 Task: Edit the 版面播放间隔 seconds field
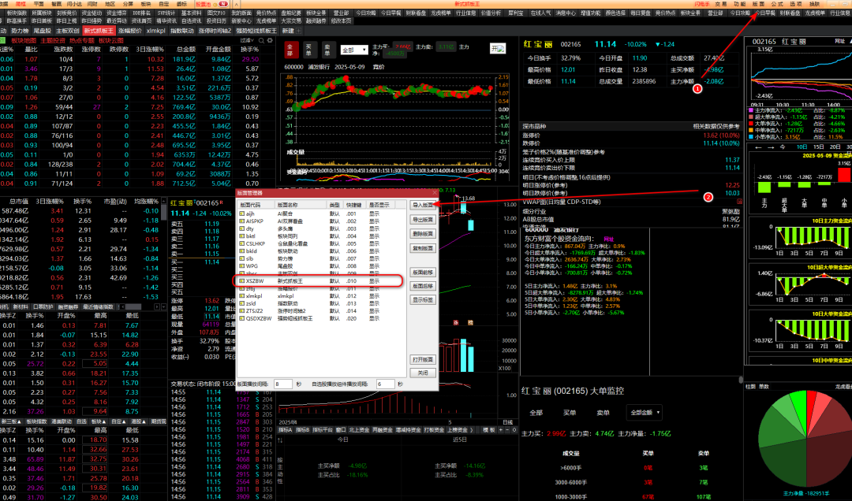coord(282,384)
